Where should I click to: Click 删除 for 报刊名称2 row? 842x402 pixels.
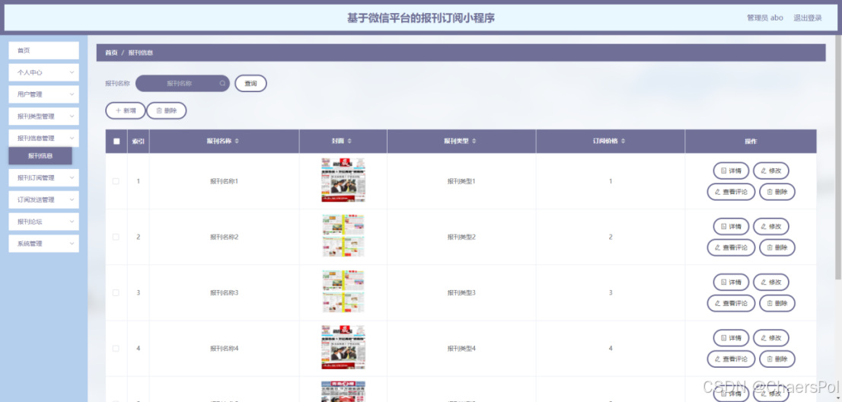(777, 247)
